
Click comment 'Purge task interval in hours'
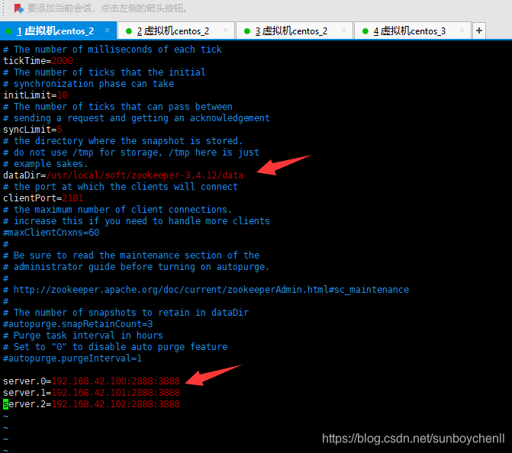point(89,336)
